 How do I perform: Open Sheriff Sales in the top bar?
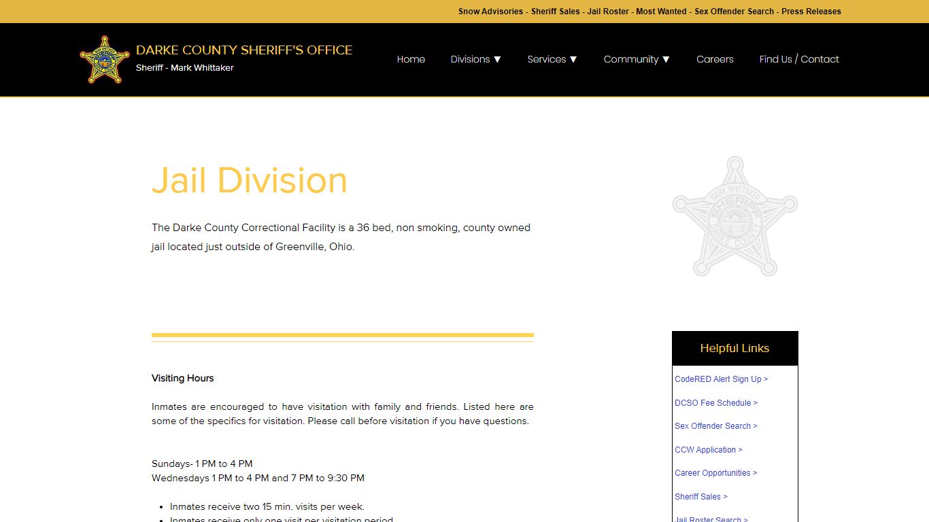(555, 12)
